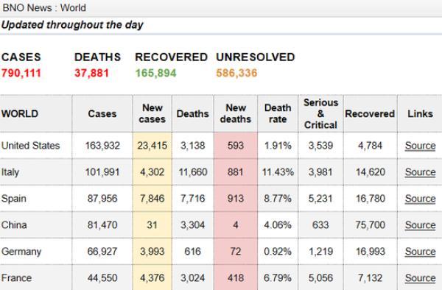Screen dimensions: 442x290
Task: Select the red New deaths cell for Spain
Action: click(x=236, y=199)
